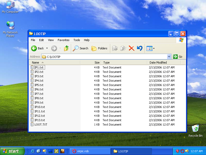Sort by the Type column header

pyautogui.click(x=124, y=63)
